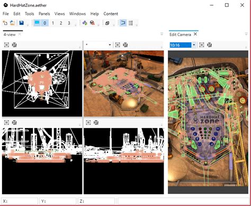Screen dimensions: 251x206
Task: Open the 10:16 aspect ratio dropdown
Action: (194, 45)
